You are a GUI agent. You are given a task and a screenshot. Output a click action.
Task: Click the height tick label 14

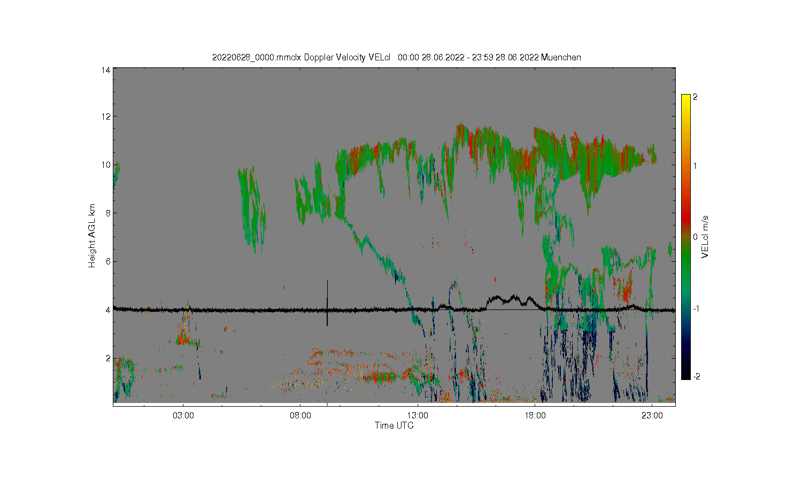point(106,70)
